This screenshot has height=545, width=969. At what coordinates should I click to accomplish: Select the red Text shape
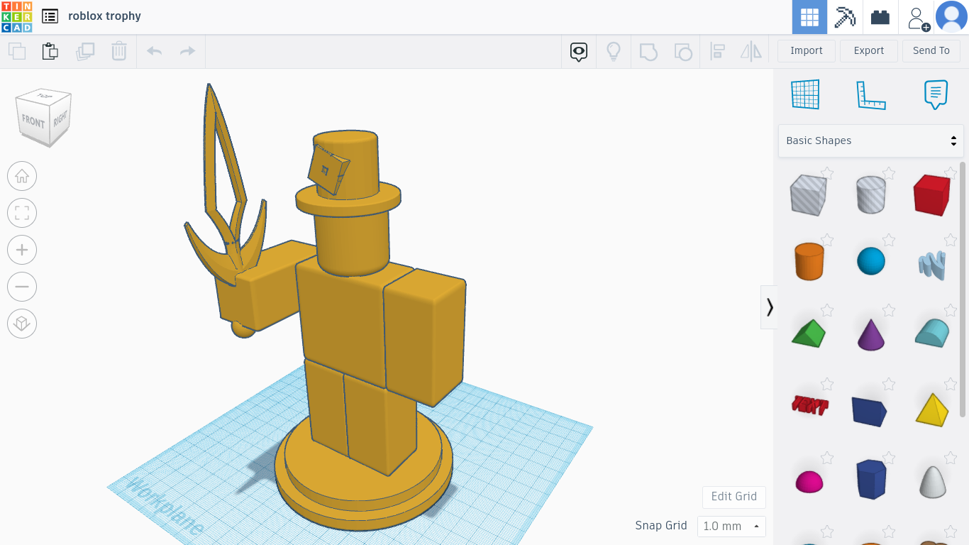pyautogui.click(x=809, y=405)
